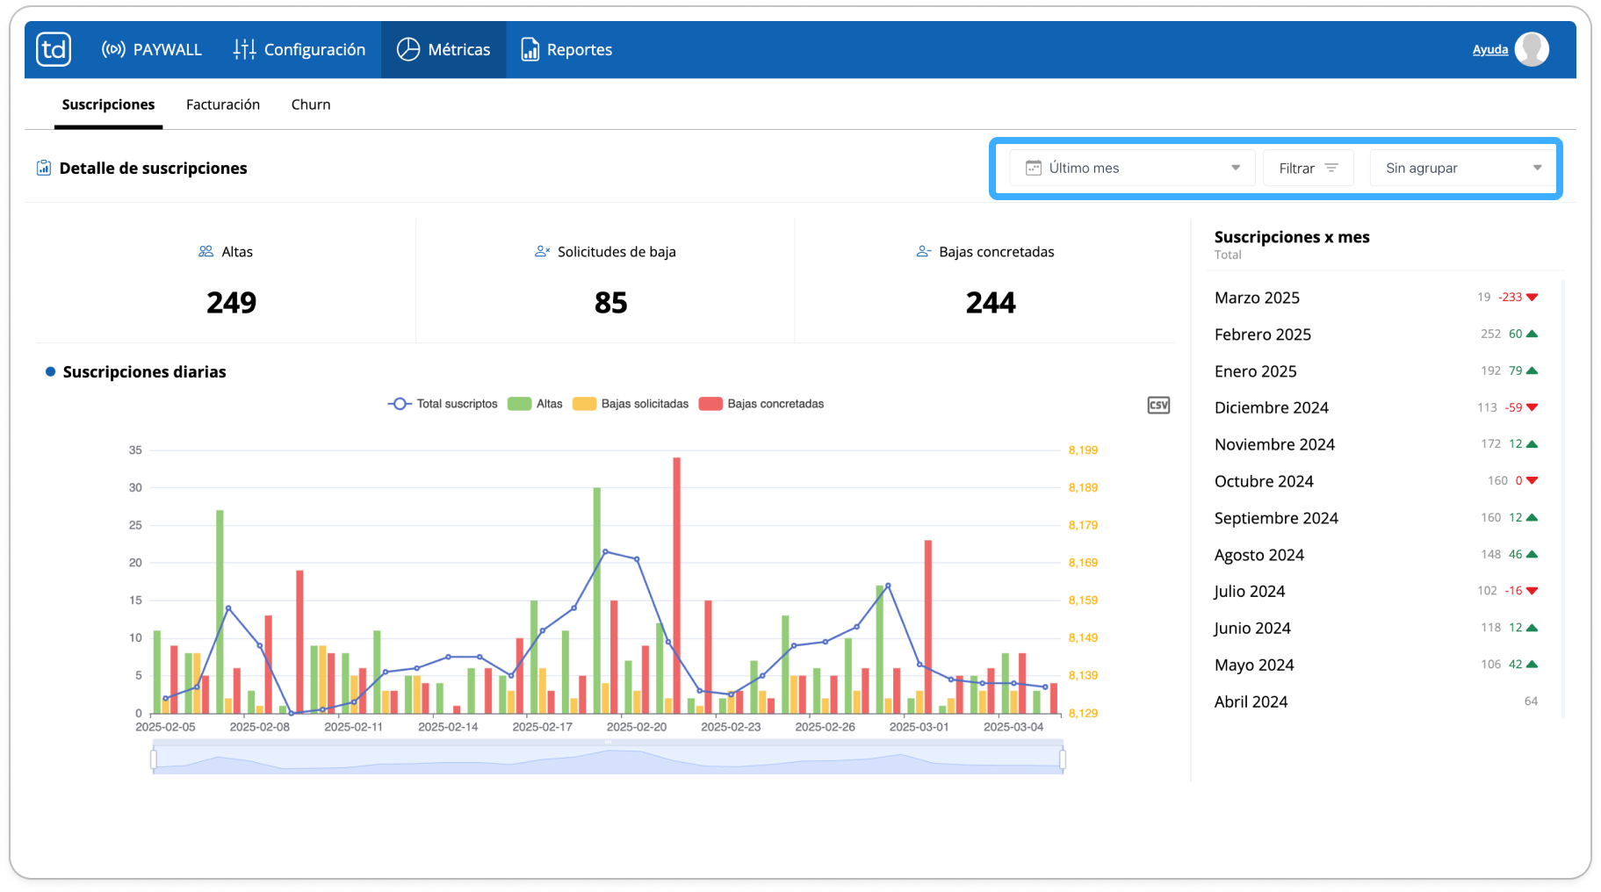Click the left handle of chart zoom slider
The image size is (1601, 892).
pos(154,759)
